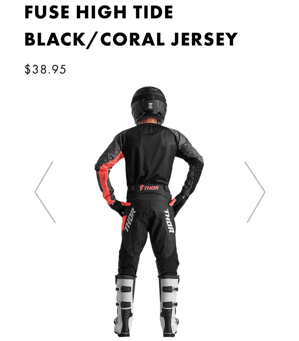The width and height of the screenshot is (299, 341).
Task: Click the rider's left glove with coral cuff
Action: click(120, 208)
